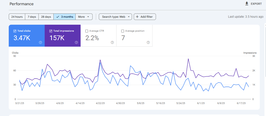Image resolution: width=266 pixels, height=116 pixels.
Task: Click checkmark icon on 3 months option
Action: [58, 17]
